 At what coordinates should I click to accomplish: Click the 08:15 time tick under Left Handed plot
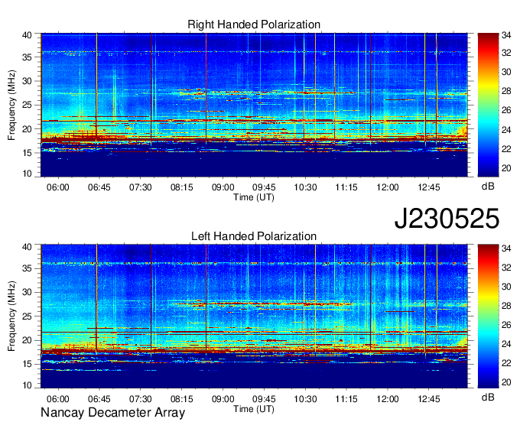pyautogui.click(x=181, y=399)
